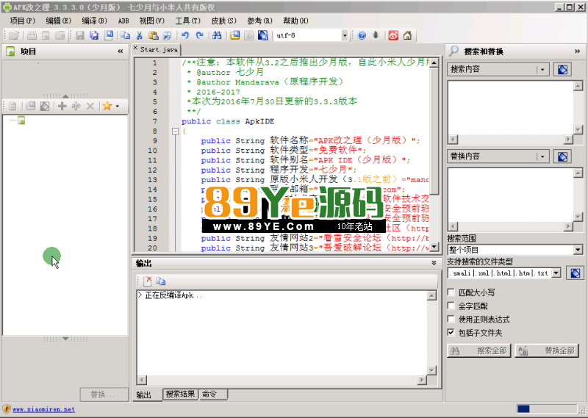The height and width of the screenshot is (418, 588).
Task: Switch to the 命令 tab
Action: (x=212, y=394)
